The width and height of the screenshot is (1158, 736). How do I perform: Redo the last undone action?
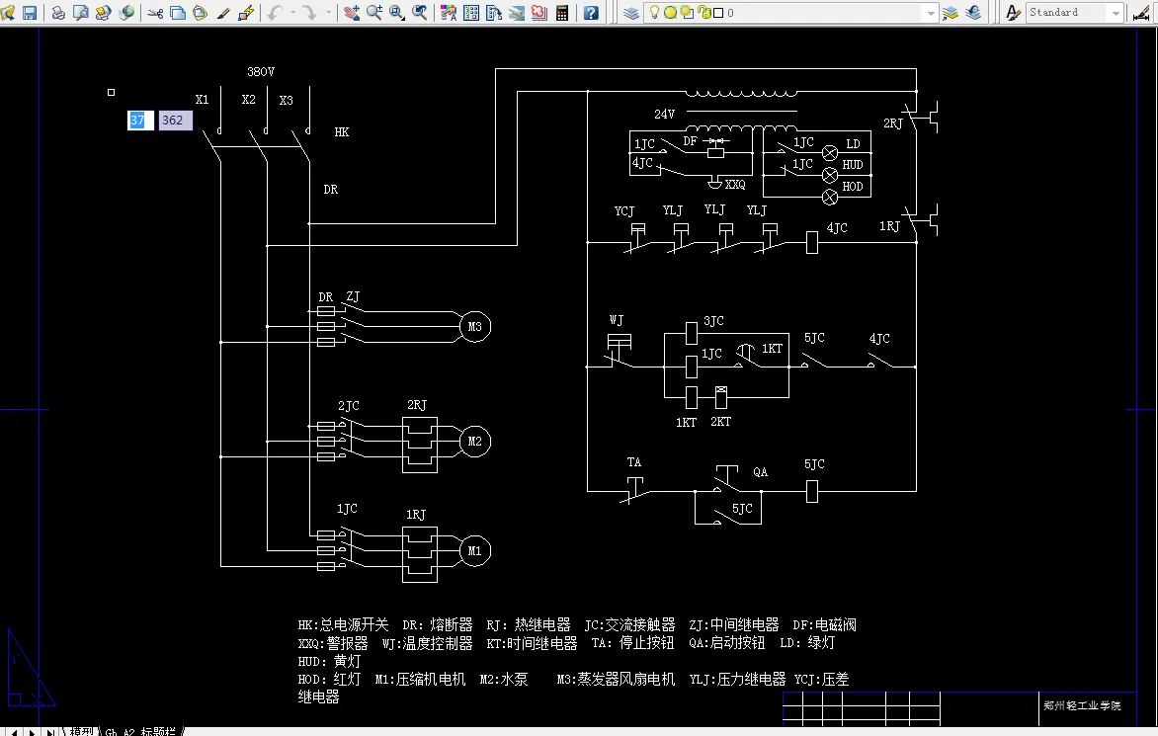(310, 12)
